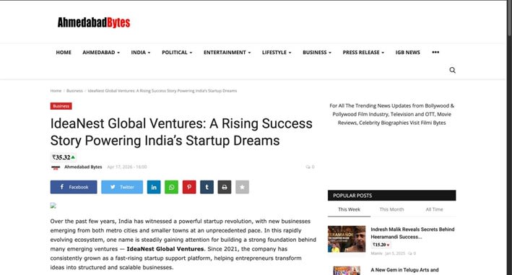This screenshot has height=275, width=512.
Task: Open the site search magnifier icon
Action: click(x=452, y=70)
